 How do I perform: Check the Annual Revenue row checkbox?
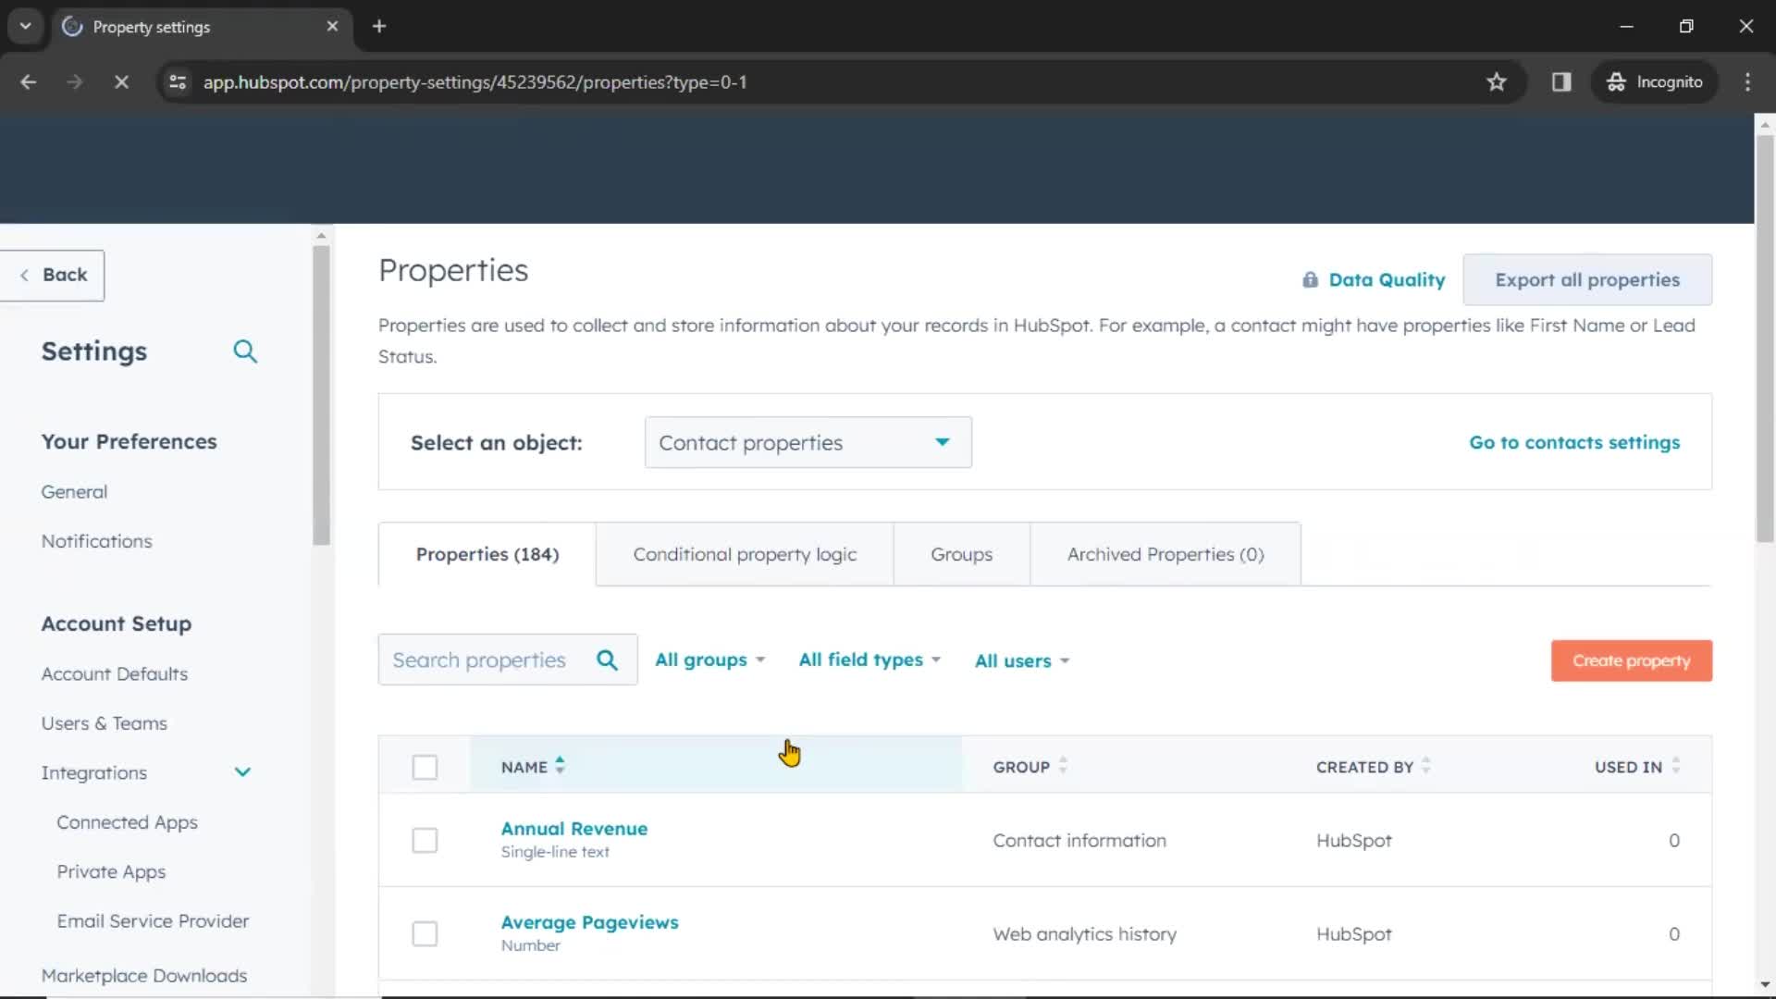point(425,840)
